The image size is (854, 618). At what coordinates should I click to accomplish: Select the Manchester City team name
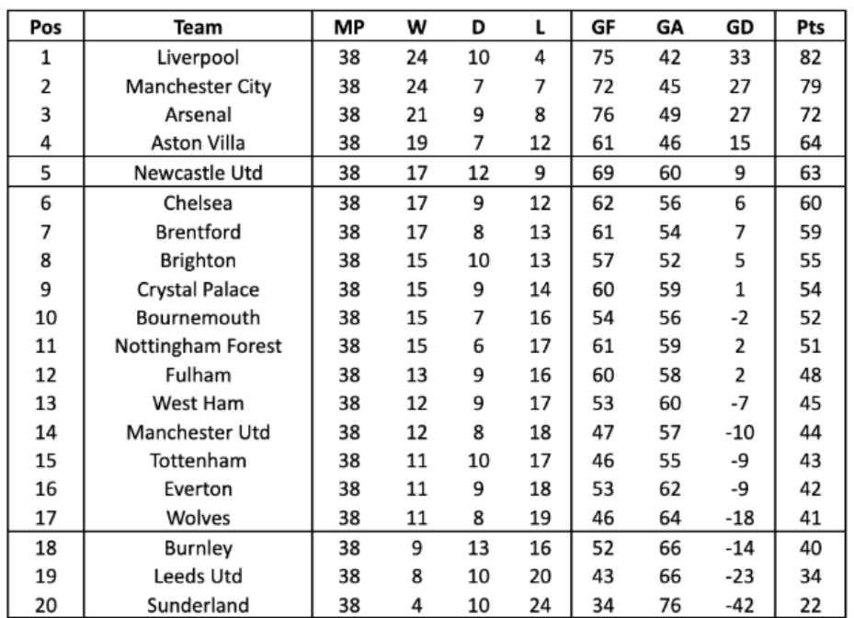point(197,88)
